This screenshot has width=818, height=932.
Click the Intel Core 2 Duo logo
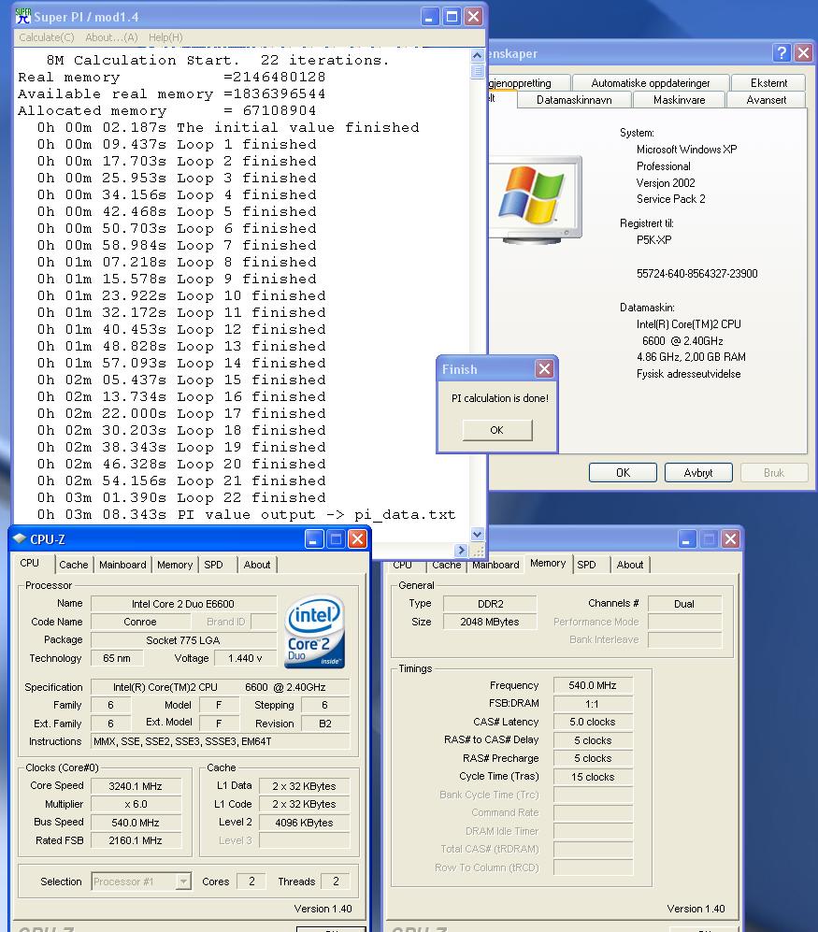click(x=314, y=632)
